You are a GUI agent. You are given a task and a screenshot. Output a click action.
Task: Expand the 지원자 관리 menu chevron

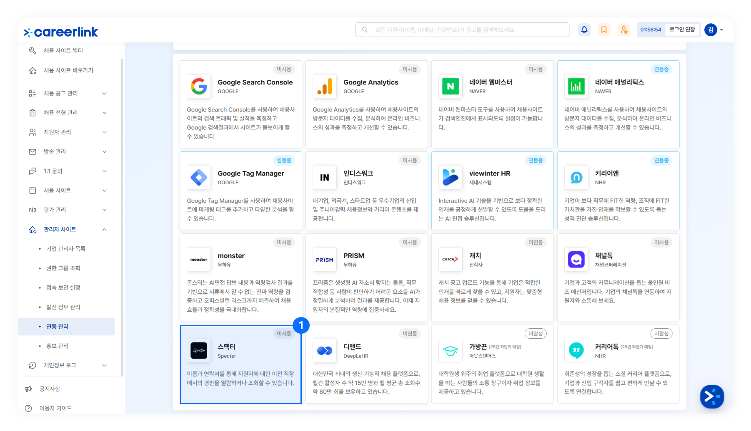point(105,132)
